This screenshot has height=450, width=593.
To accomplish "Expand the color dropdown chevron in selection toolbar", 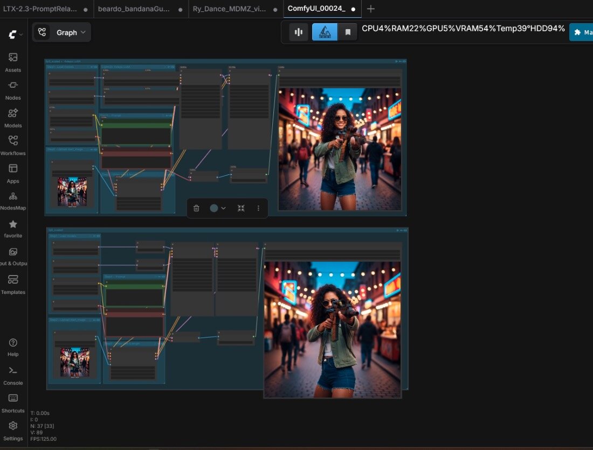I will (x=224, y=208).
